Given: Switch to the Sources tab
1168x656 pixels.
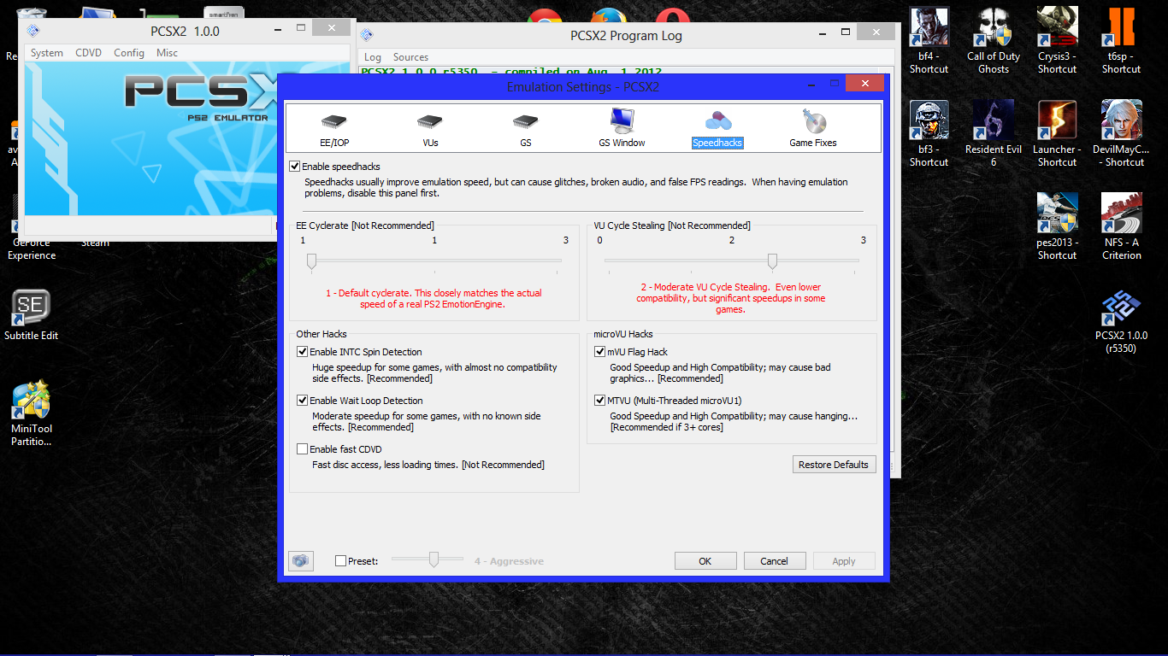Looking at the screenshot, I should click(x=410, y=56).
